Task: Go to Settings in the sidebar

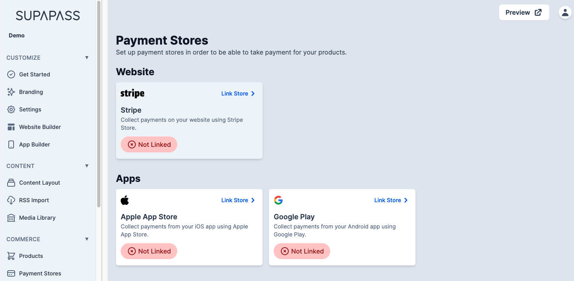Action: 48,109
